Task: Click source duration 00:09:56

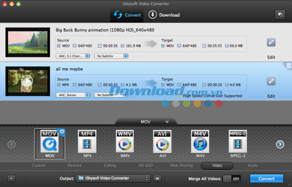Action: pyautogui.click(x=110, y=46)
